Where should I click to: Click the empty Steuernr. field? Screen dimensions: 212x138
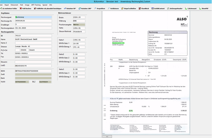[x=33, y=62]
